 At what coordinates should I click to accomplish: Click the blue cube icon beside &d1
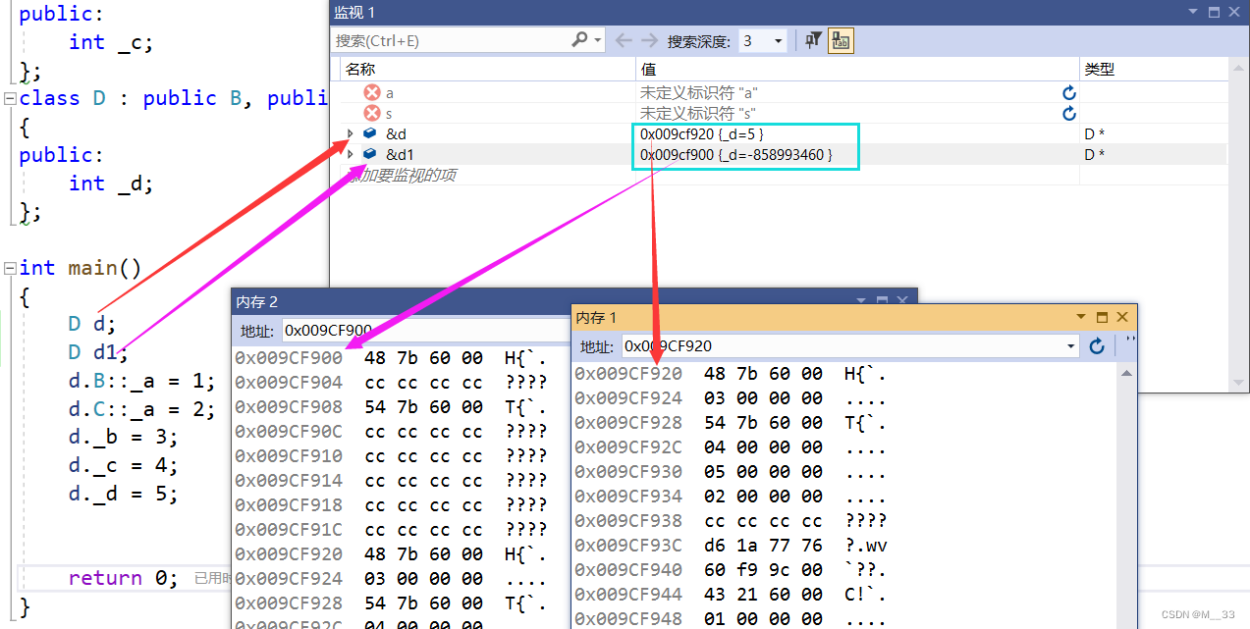pos(370,154)
